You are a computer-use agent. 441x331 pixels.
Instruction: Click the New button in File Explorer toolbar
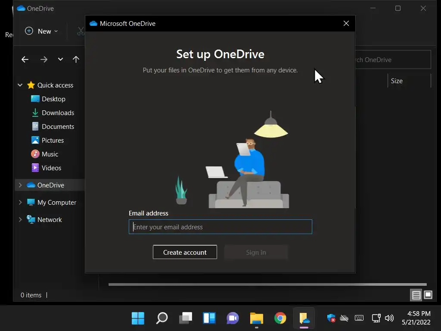[x=41, y=31]
